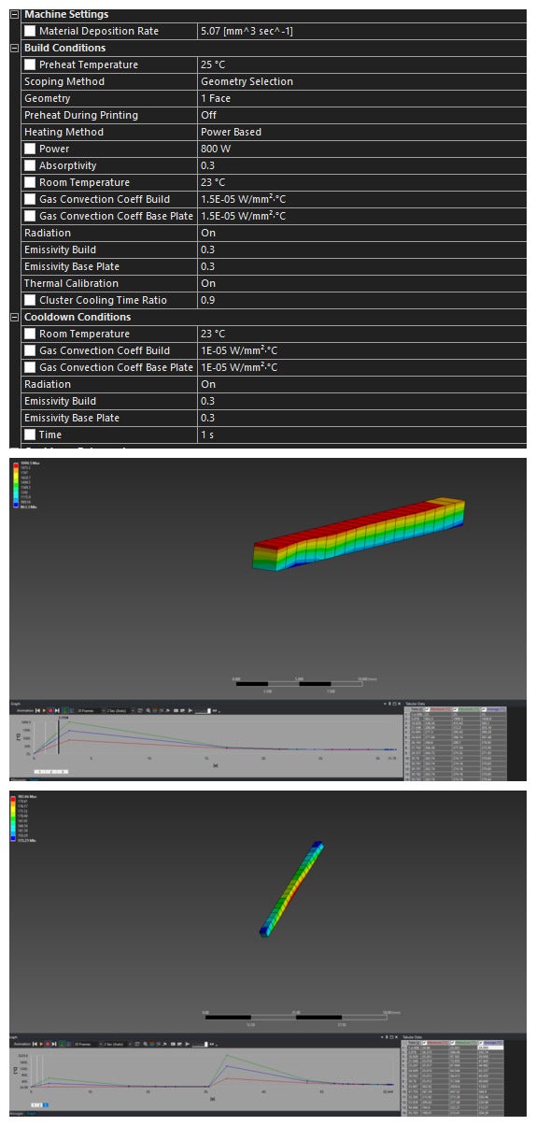Close the upper Graph panel

(399, 704)
